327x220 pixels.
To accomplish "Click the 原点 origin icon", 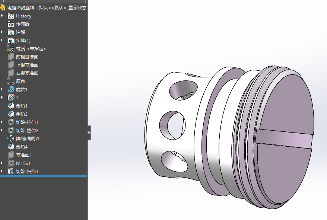I will [x=11, y=81].
